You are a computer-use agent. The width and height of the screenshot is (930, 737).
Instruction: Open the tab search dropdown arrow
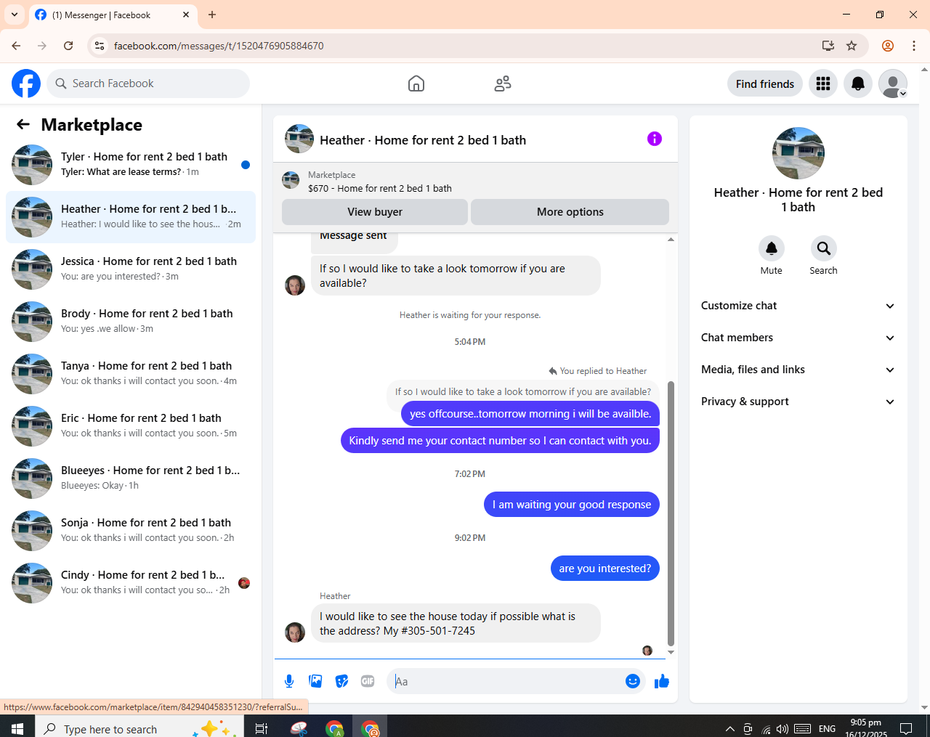pos(15,15)
